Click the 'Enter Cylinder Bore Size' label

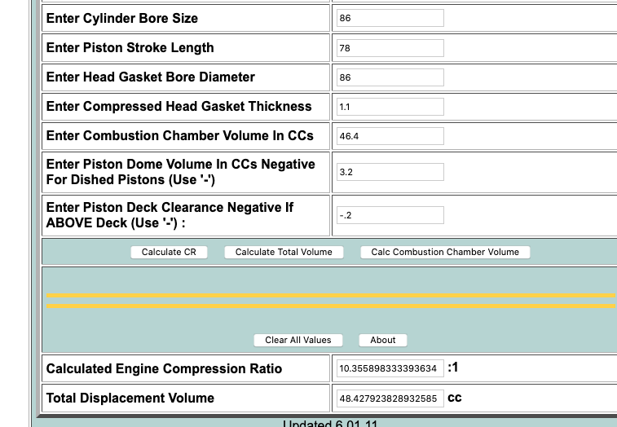click(x=122, y=18)
